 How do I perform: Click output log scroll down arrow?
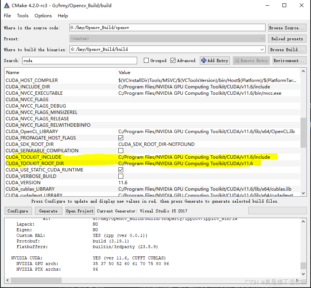click(303, 274)
